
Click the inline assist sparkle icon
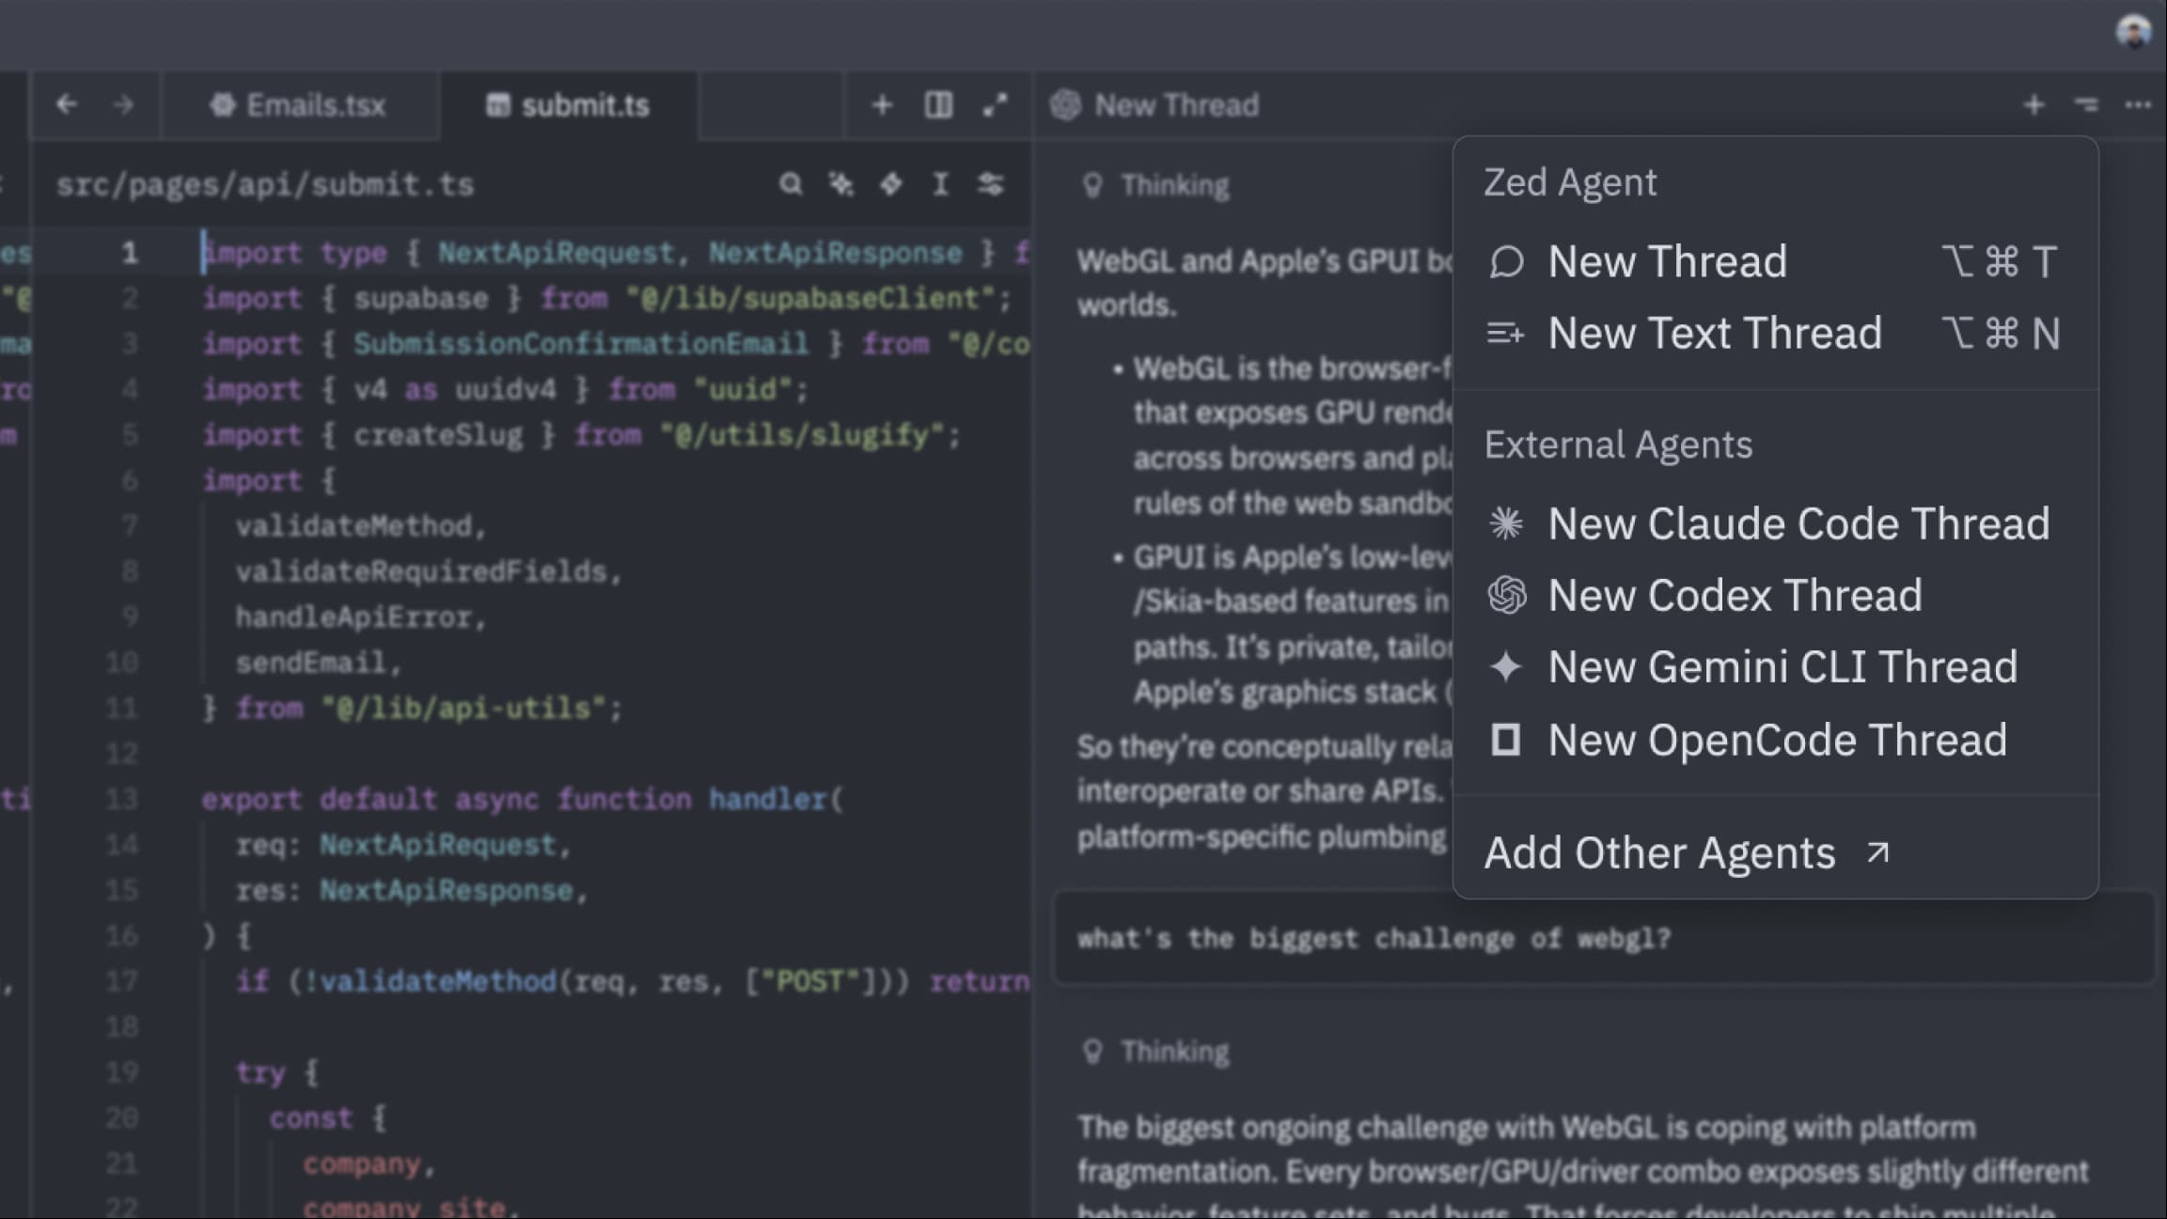coord(840,184)
